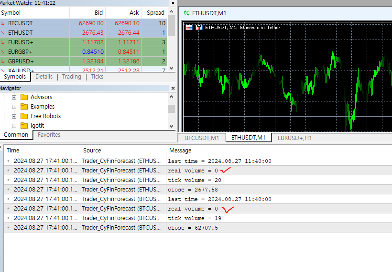The width and height of the screenshot is (392, 272).
Task: Select the EURUSD+ symbol row
Action: [84, 42]
